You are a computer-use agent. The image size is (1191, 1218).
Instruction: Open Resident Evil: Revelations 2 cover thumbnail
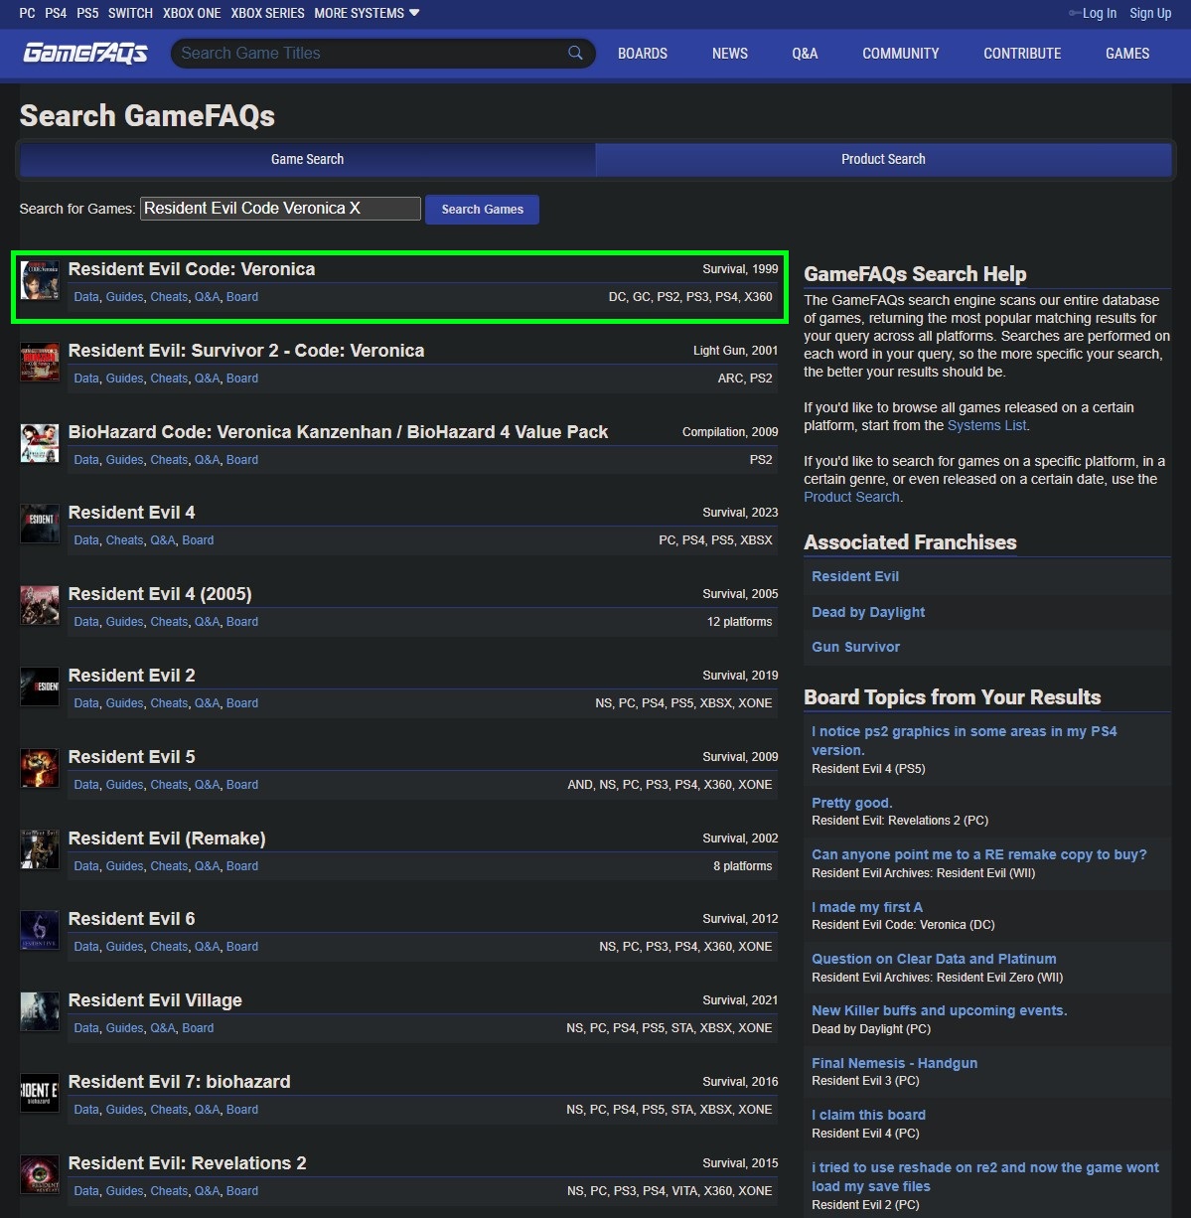[x=40, y=1174]
